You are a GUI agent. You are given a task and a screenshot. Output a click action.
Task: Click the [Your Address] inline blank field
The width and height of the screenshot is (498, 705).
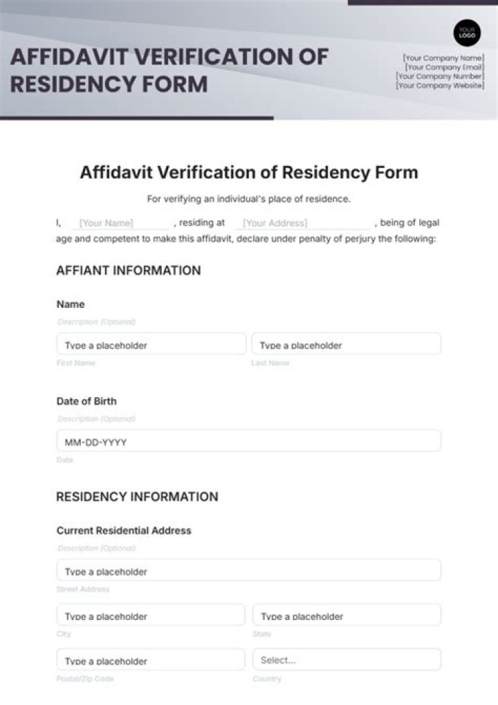tap(302, 223)
